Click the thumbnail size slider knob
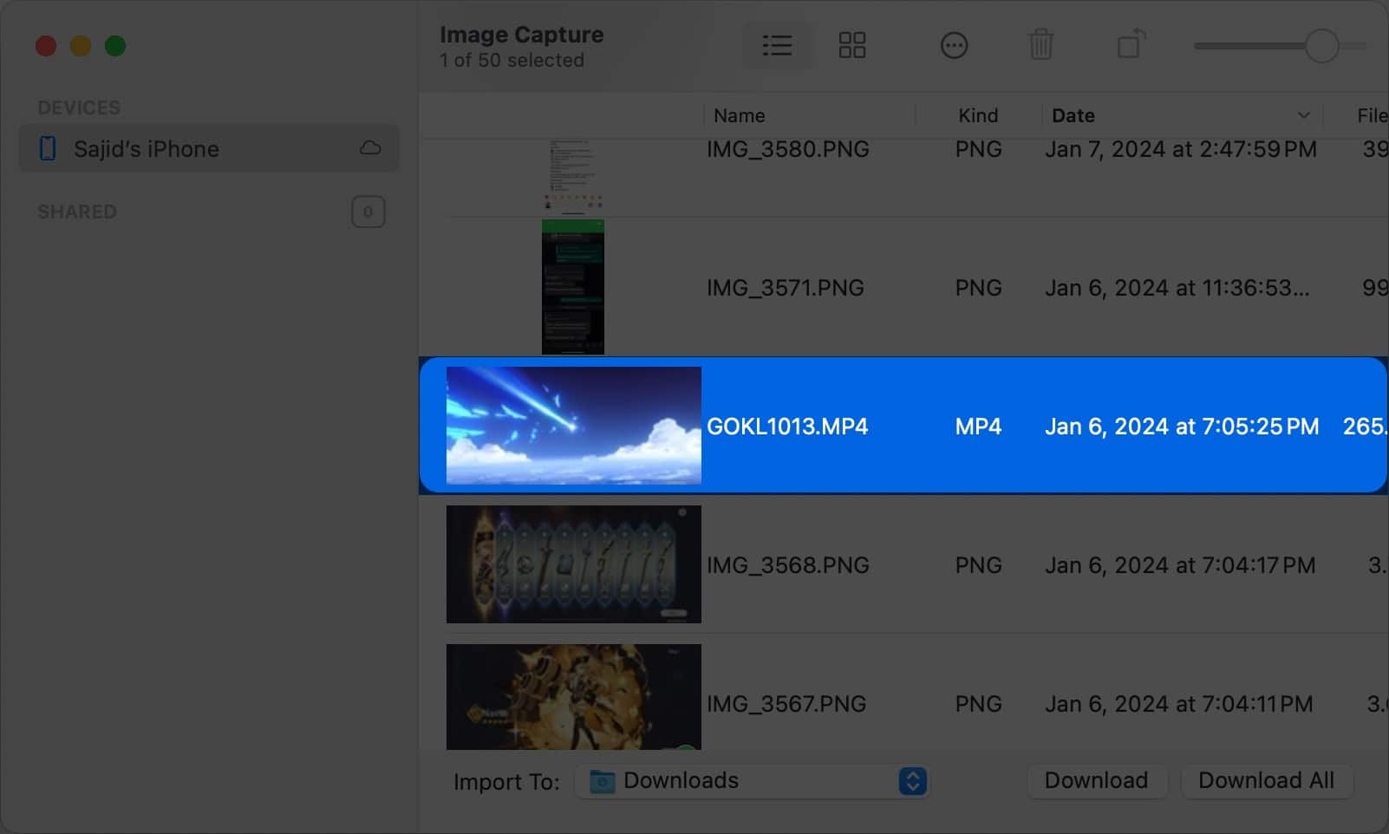The image size is (1389, 834). (1322, 46)
